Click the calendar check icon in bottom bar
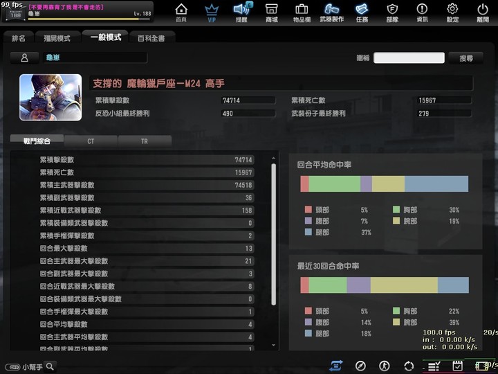This screenshot has width=498, height=374. pos(457,366)
